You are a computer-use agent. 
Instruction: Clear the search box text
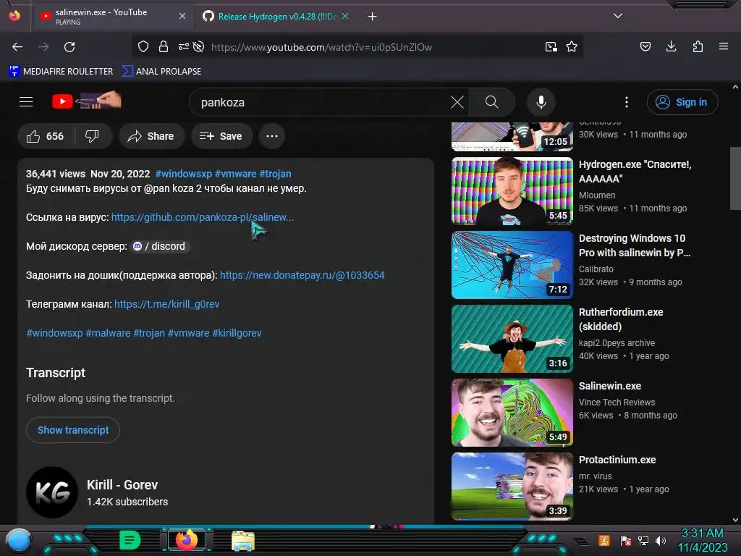pos(457,102)
